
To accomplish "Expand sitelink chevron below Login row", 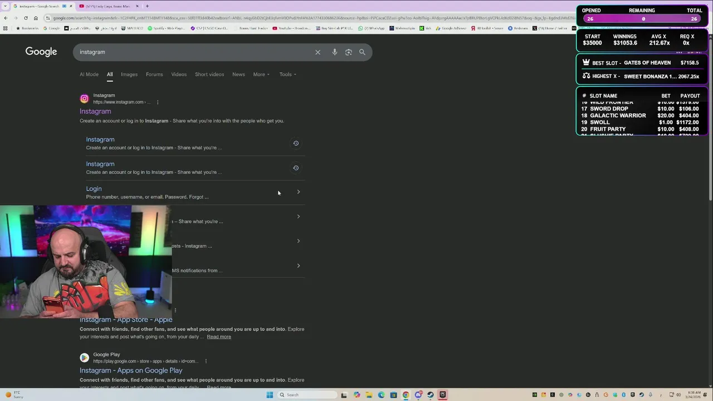I will pyautogui.click(x=298, y=217).
